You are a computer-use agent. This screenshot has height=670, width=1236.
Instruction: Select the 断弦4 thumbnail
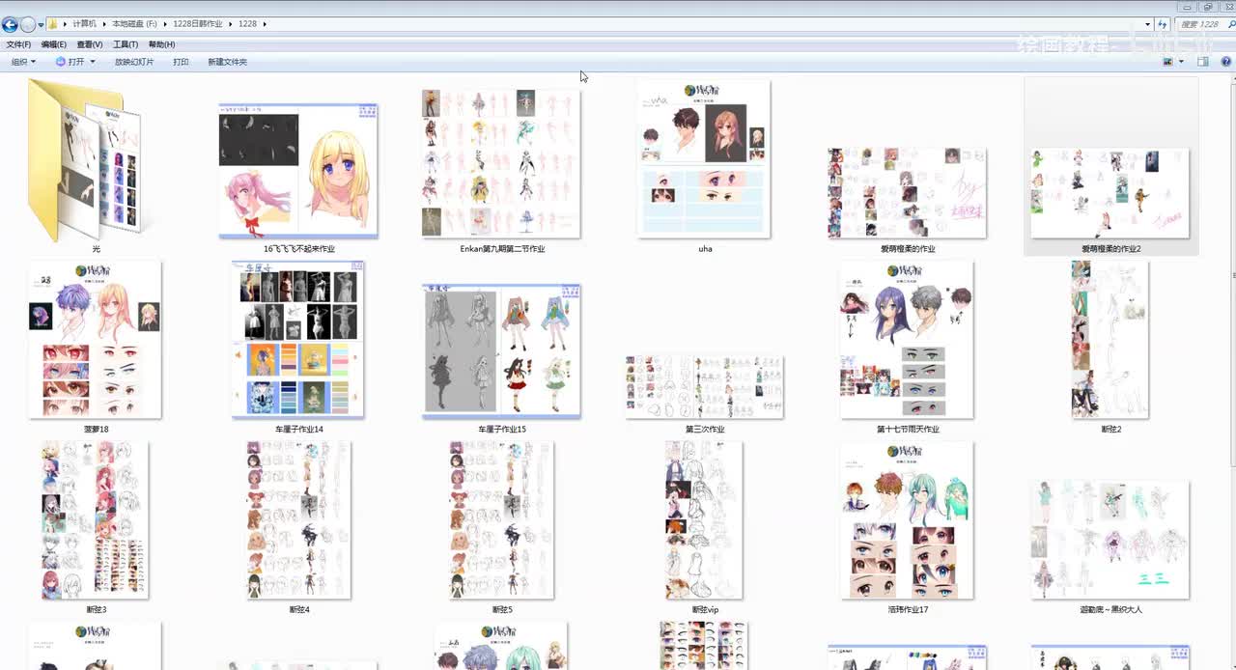(298, 519)
